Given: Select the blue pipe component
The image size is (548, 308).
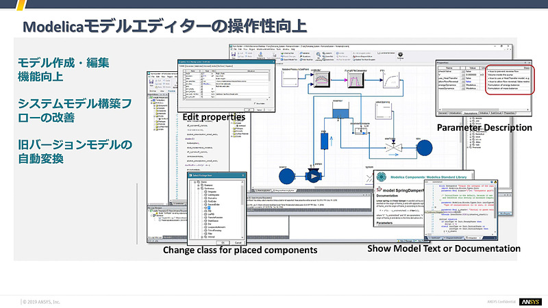Looking at the screenshot, I should (324, 141).
